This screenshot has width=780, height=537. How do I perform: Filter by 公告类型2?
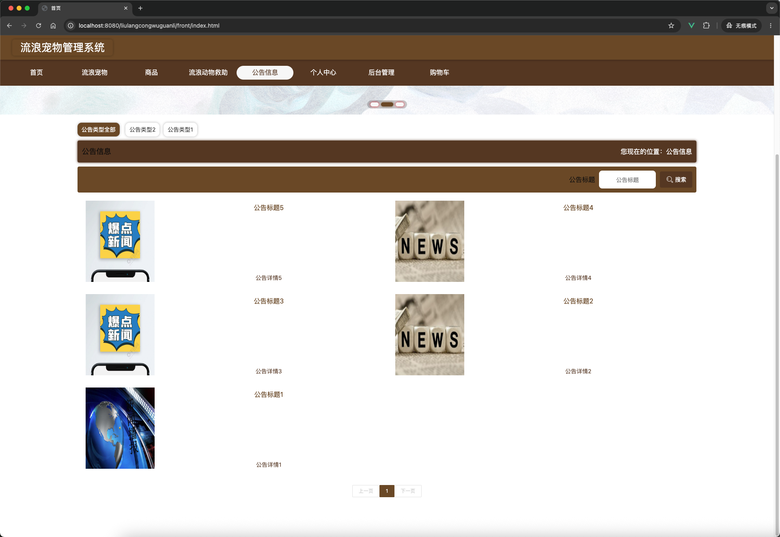[142, 130]
